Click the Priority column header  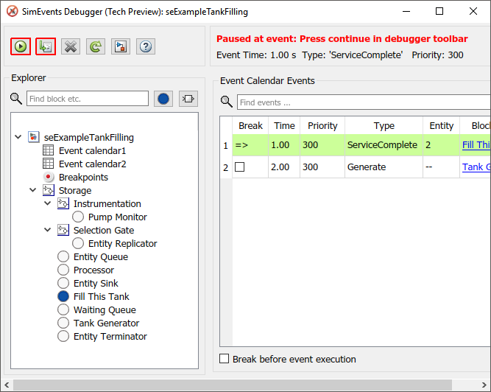coord(322,126)
